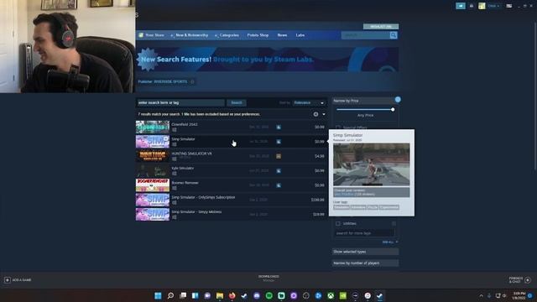Click Windows platform icon under Kyle Simulator
This screenshot has width=537, height=302.
(175, 174)
